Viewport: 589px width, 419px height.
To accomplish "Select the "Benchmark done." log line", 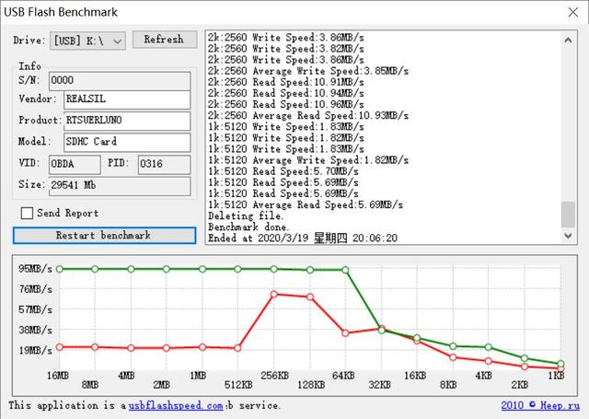I will point(248,227).
